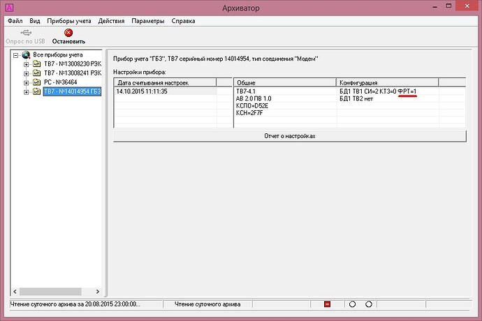The image size is (482, 321).
Task: Expand the РС №36464 node
Action: pyautogui.click(x=26, y=82)
